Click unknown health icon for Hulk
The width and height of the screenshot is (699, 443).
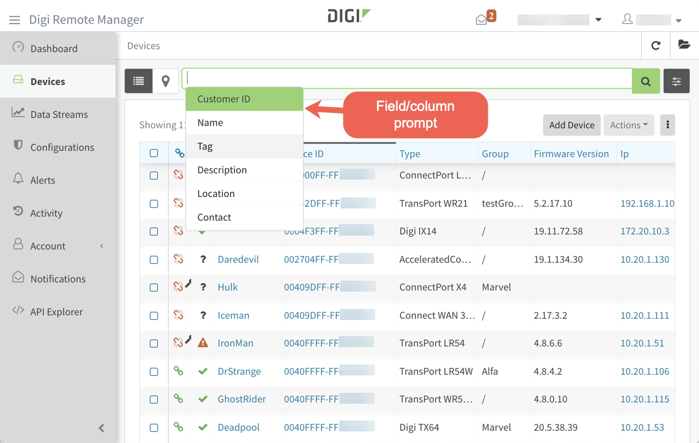(x=203, y=287)
